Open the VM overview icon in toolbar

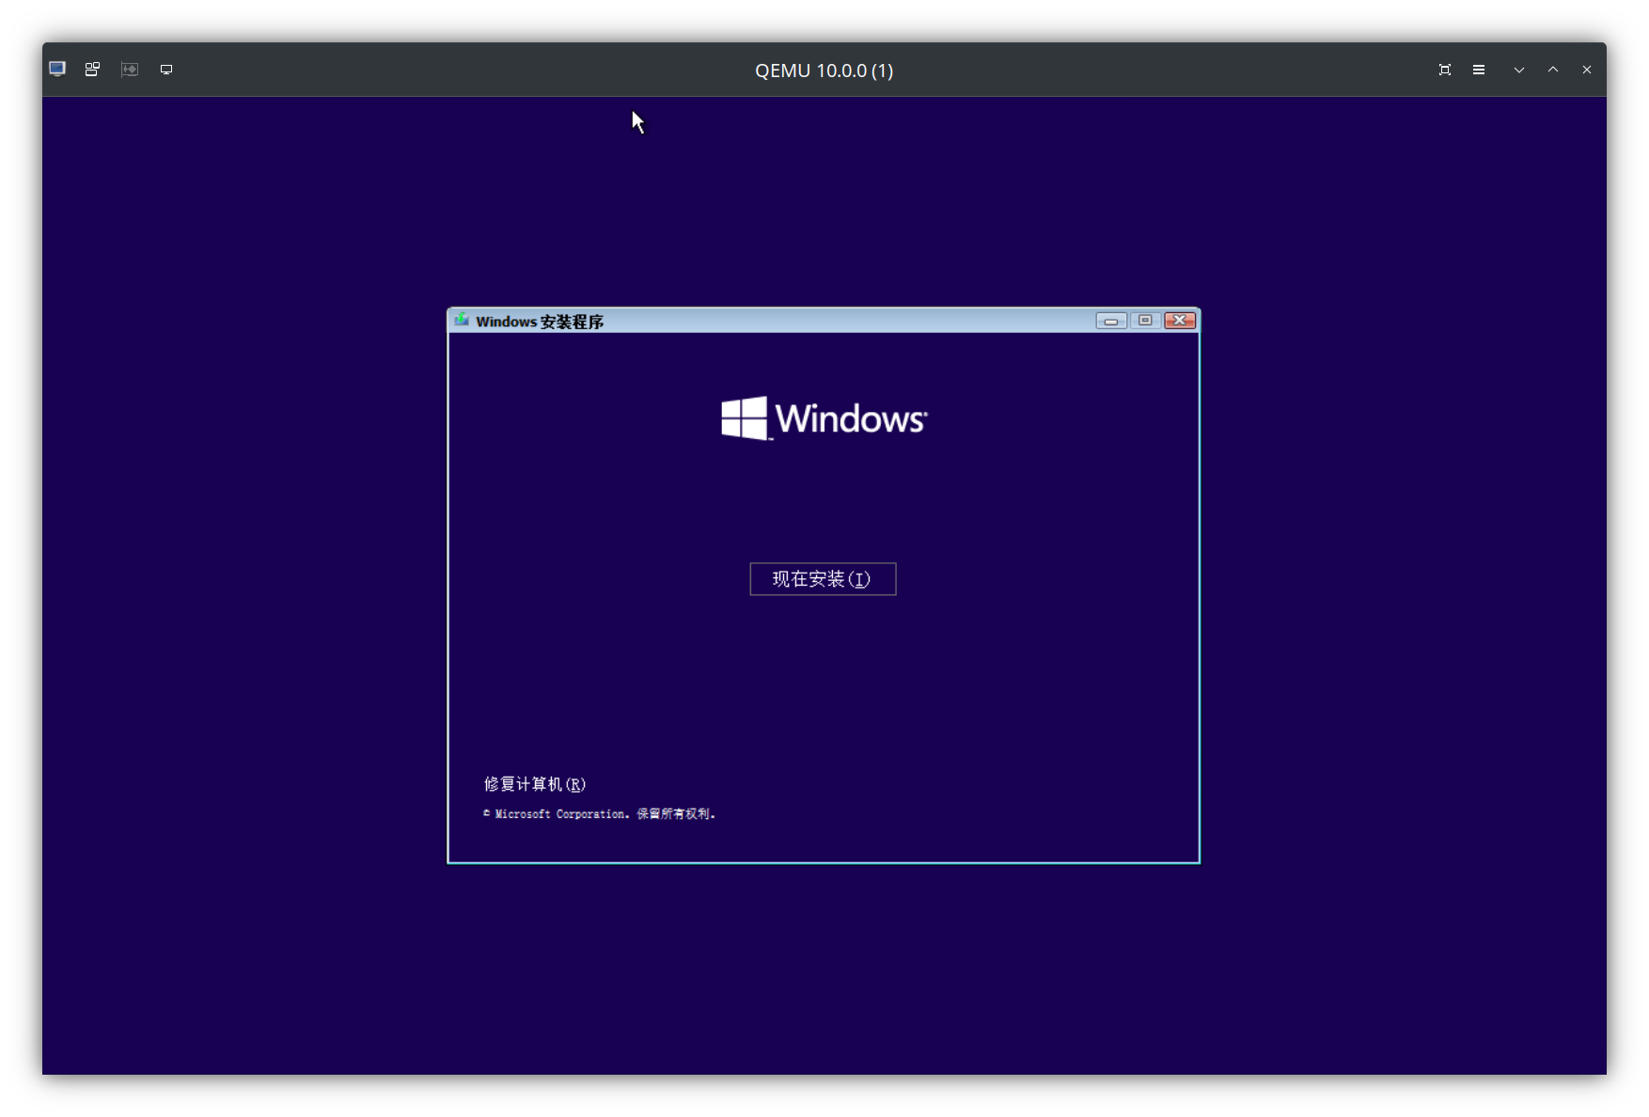(91, 69)
